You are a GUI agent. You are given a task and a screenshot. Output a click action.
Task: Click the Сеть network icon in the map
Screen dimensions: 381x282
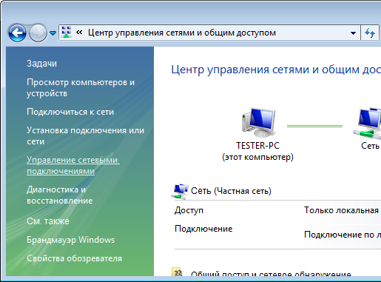click(x=368, y=124)
